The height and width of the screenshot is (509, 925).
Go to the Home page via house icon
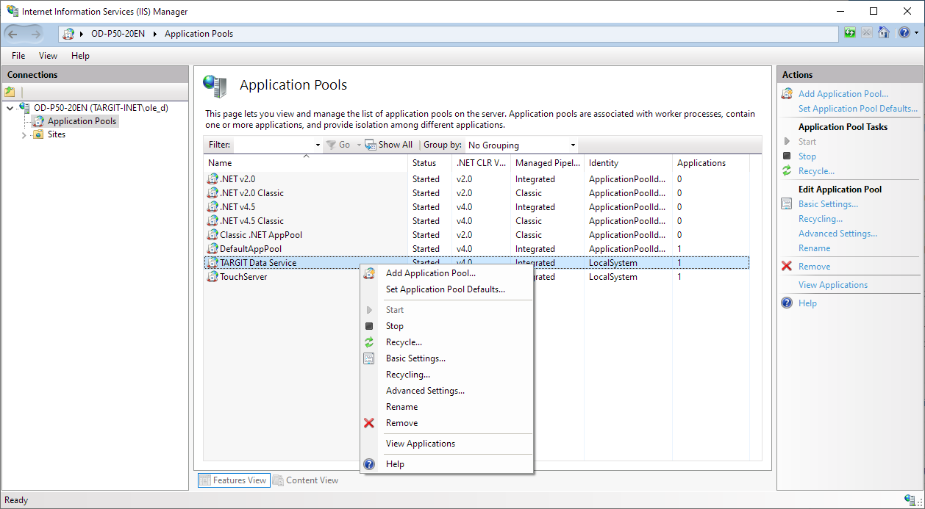[884, 33]
